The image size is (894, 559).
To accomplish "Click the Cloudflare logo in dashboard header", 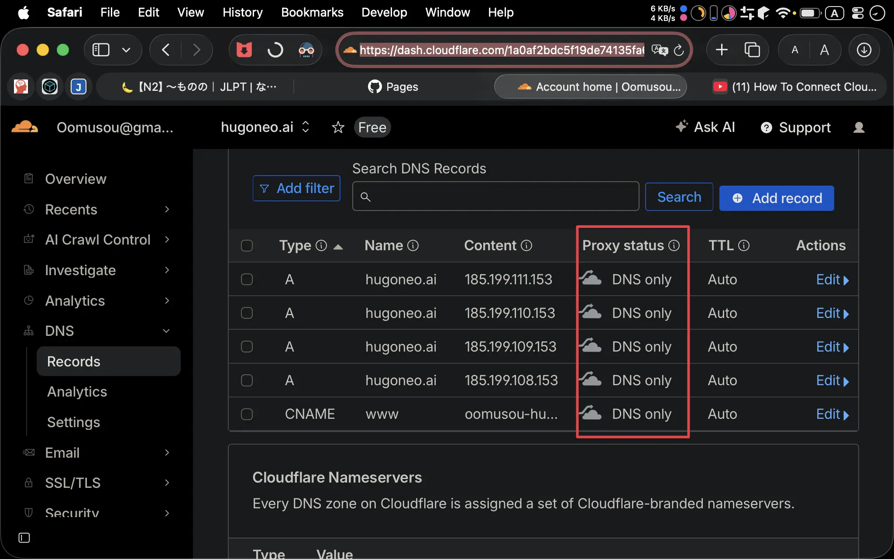I will pyautogui.click(x=25, y=127).
